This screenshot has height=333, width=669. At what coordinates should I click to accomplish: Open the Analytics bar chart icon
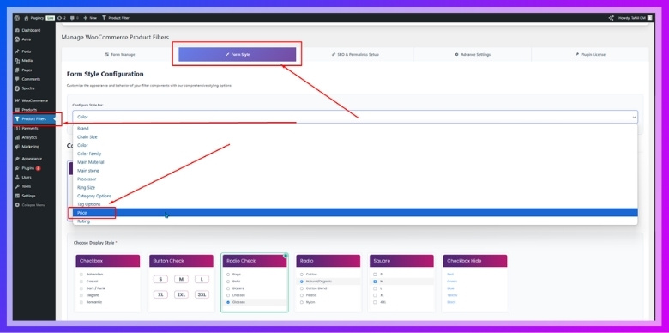17,137
